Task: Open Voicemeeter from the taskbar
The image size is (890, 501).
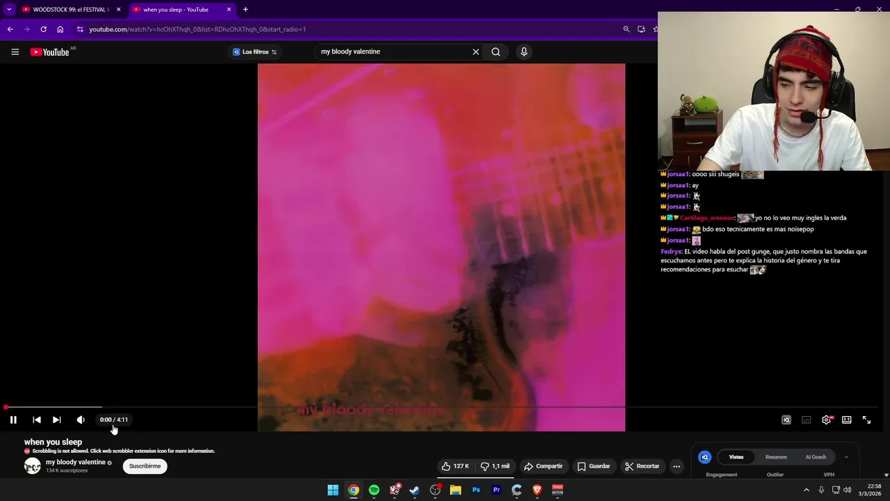Action: tap(558, 490)
